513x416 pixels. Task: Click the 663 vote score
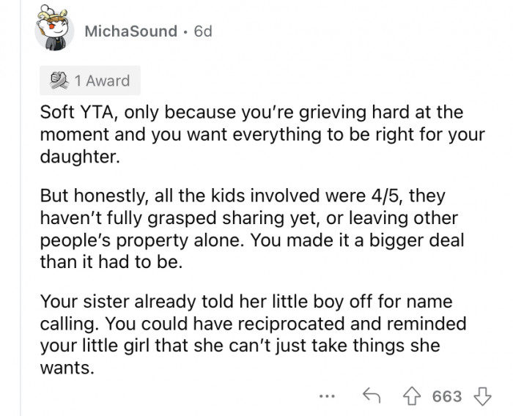coord(448,396)
